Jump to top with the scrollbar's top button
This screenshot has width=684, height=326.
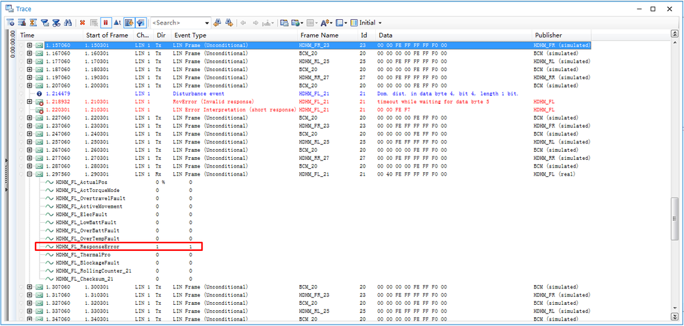tap(674, 34)
